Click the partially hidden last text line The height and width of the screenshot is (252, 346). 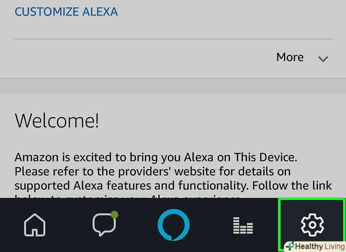(128, 196)
